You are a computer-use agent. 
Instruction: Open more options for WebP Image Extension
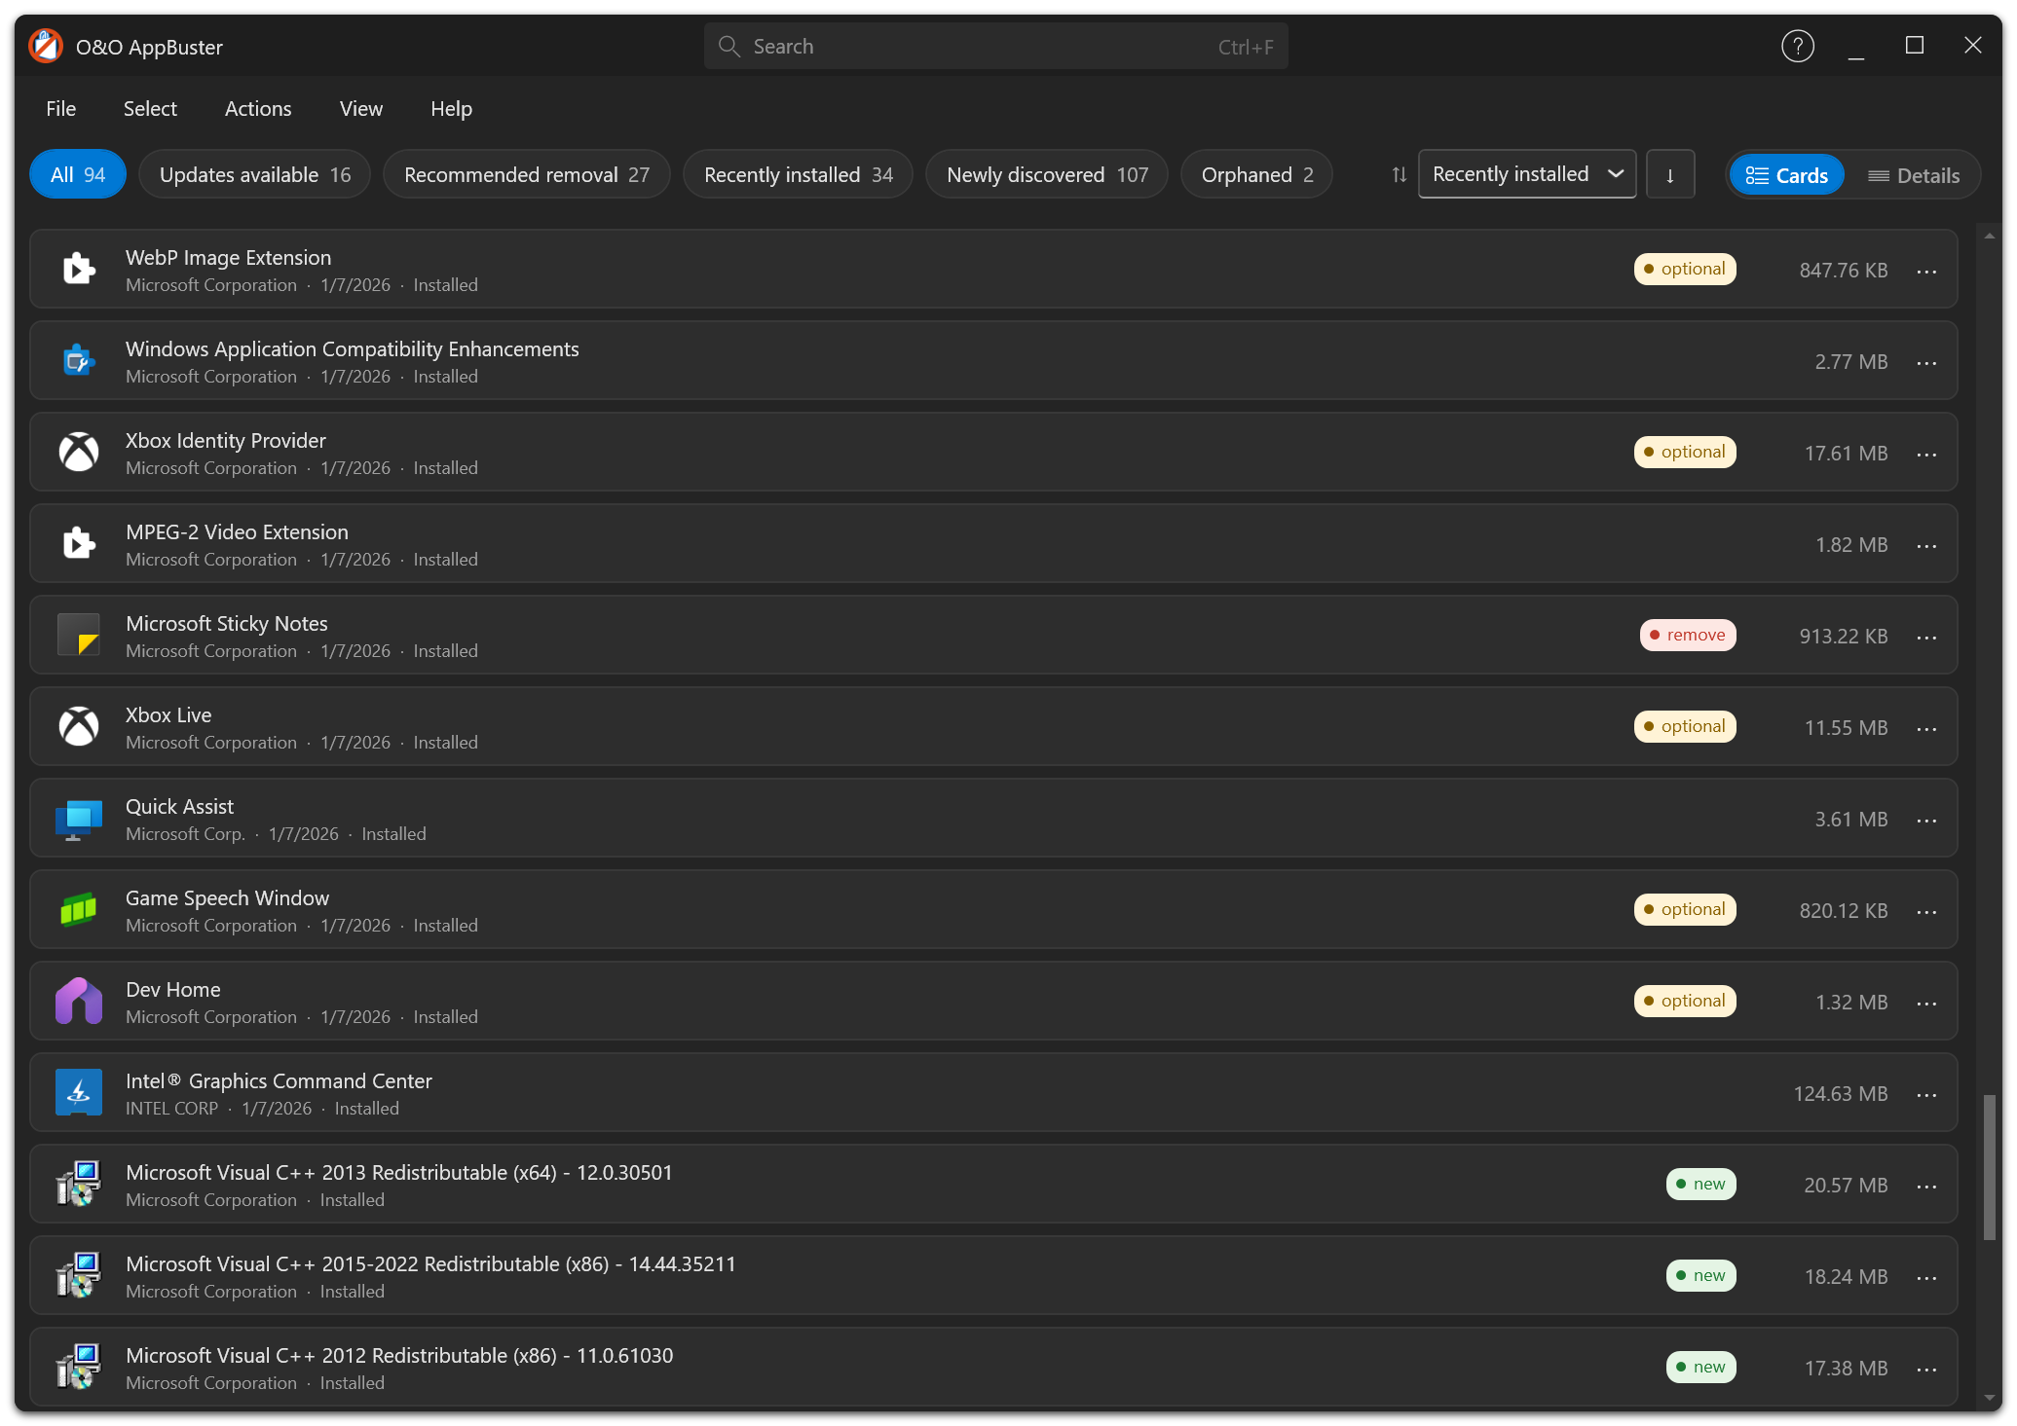pos(1926,271)
